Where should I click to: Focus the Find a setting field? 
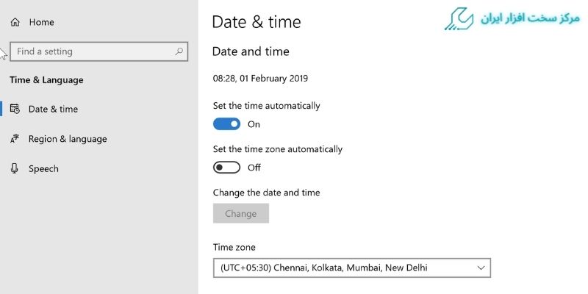(99, 51)
